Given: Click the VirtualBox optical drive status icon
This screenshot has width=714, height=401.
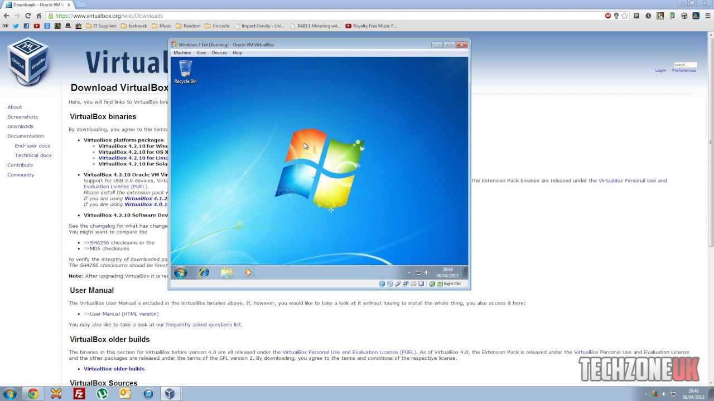Looking at the screenshot, I should (x=390, y=283).
